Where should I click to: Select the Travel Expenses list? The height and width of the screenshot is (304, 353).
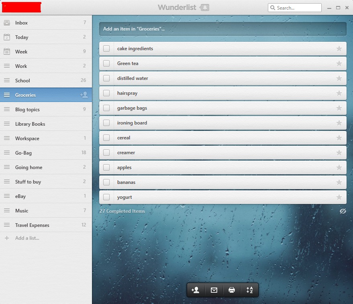click(x=32, y=225)
